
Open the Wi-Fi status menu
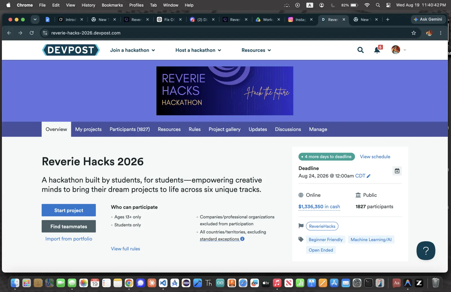367,5
